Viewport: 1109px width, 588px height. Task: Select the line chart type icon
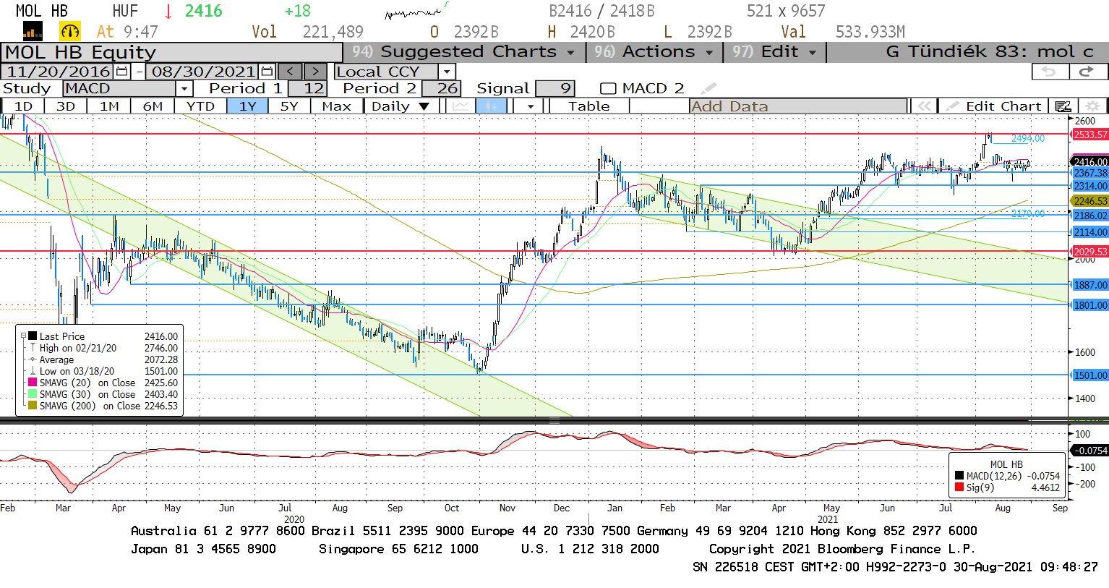coord(460,106)
